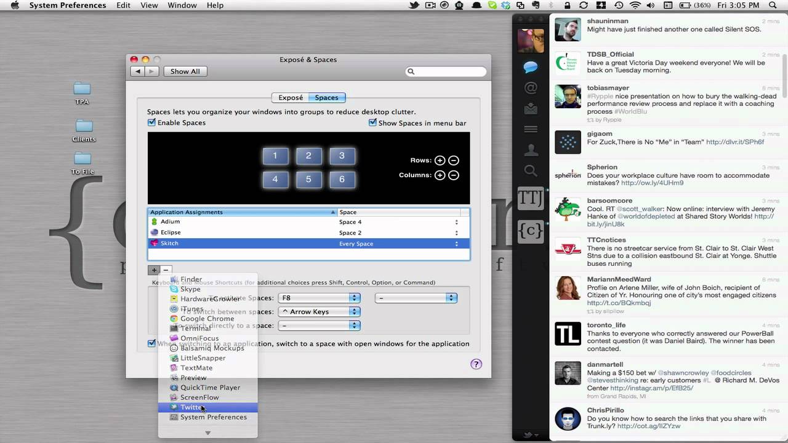The width and height of the screenshot is (788, 443).
Task: Open the TPA folder on desktop
Action: (x=82, y=93)
